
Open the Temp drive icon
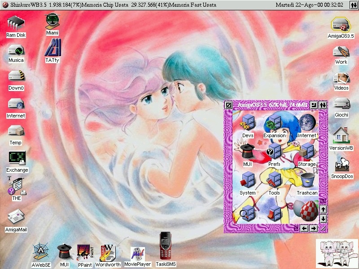coord(16,131)
